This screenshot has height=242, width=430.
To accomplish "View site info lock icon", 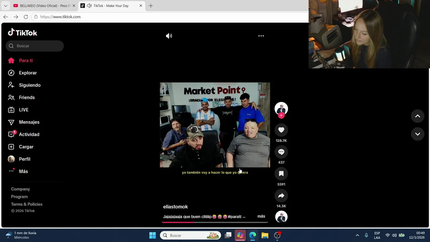I will 36,17.
